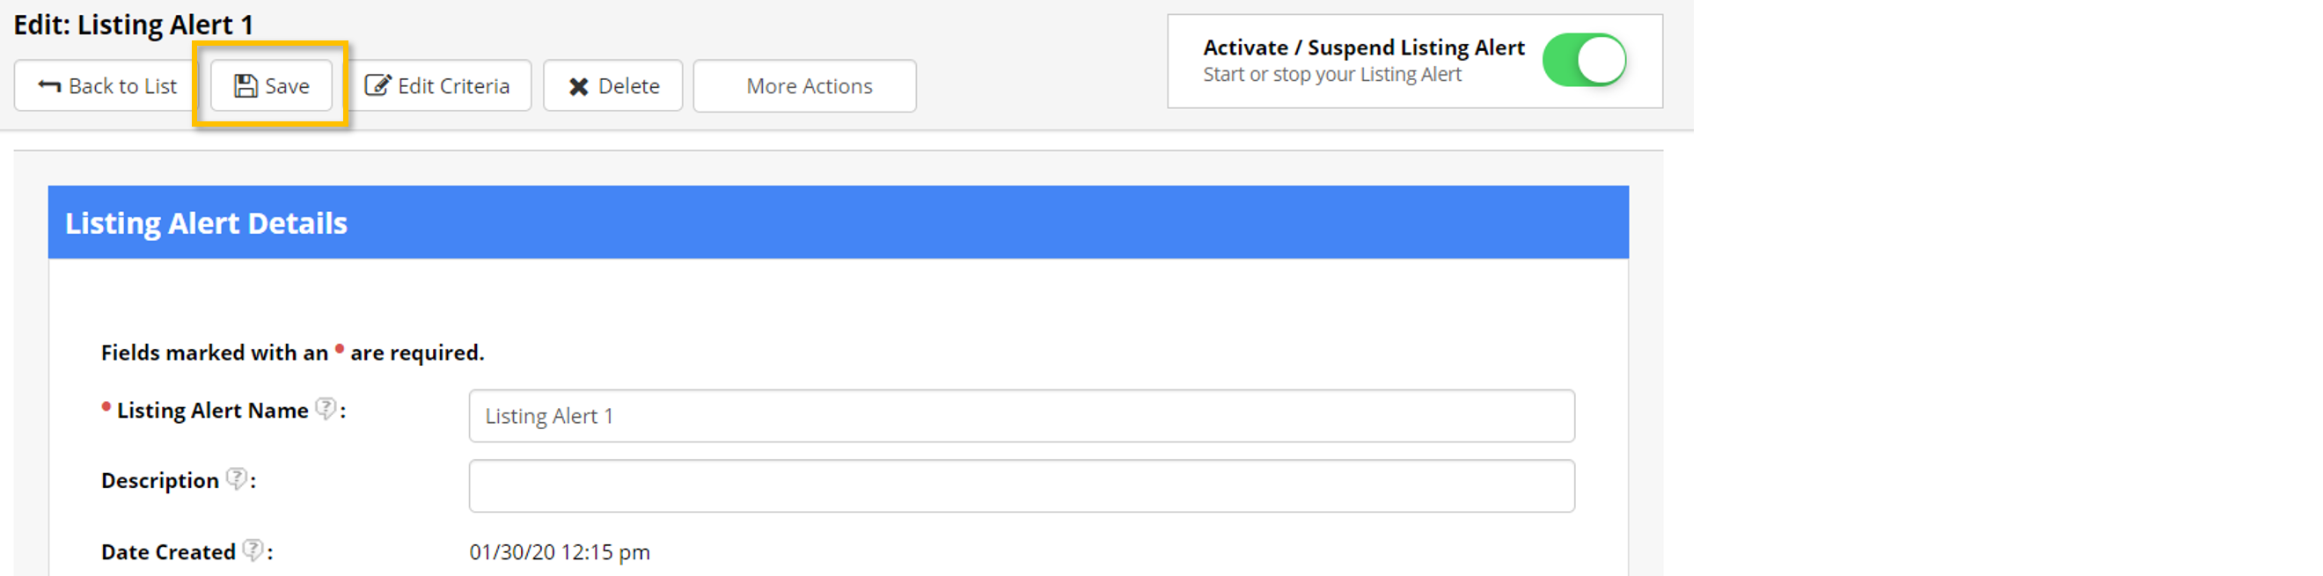This screenshot has width=2323, height=576.
Task: Click the Listing Alert Details panel header
Action: pyautogui.click(x=838, y=222)
